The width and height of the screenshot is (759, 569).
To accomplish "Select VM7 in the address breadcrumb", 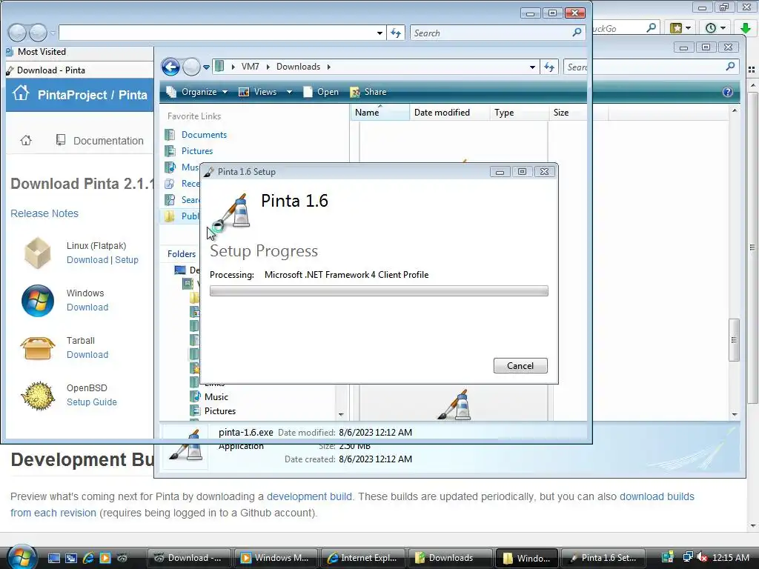I will coord(251,67).
